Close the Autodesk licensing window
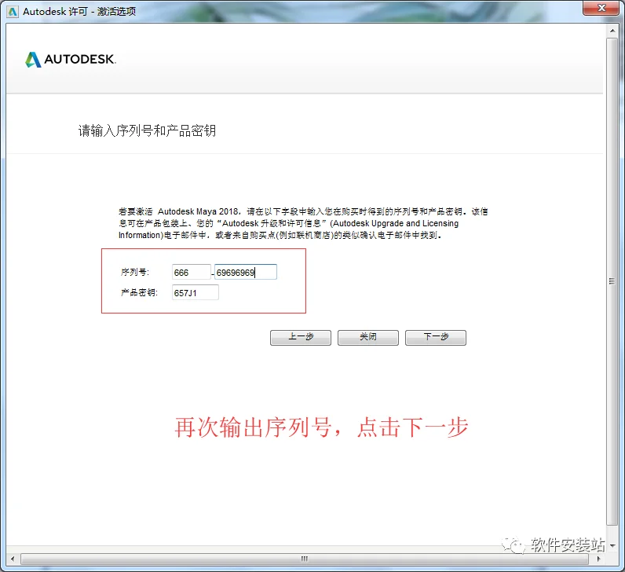The height and width of the screenshot is (572, 625). [x=601, y=8]
